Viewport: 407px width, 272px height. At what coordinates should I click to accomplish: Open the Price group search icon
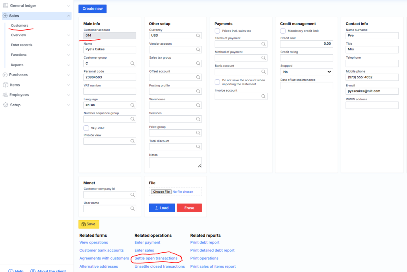(198, 133)
